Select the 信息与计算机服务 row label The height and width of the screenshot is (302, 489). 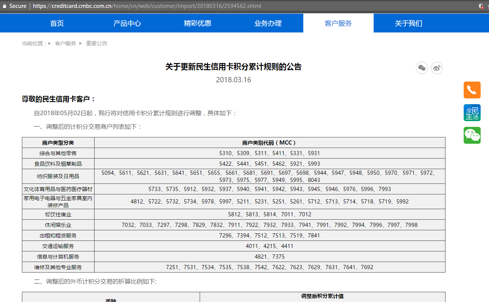[x=58, y=257]
